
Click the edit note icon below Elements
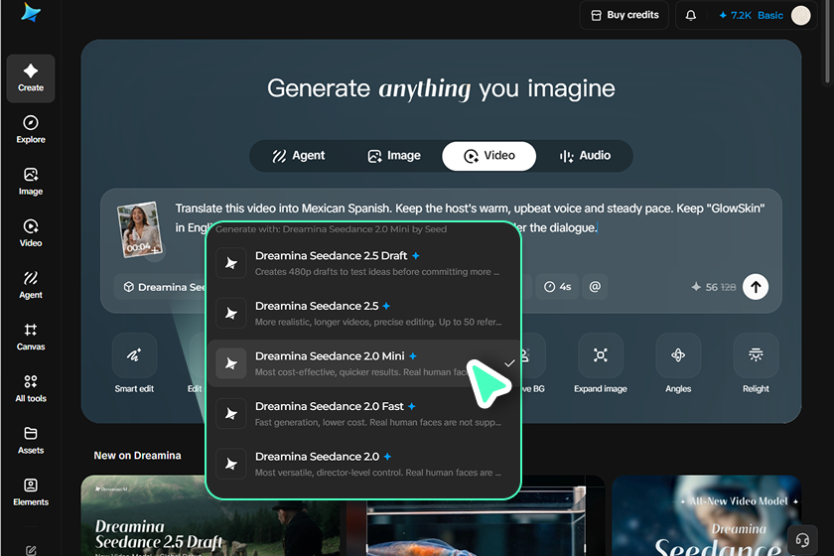click(x=31, y=550)
